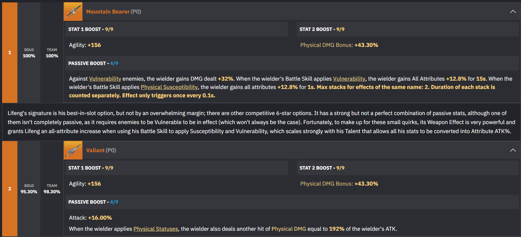Select the orange rank 1 cell
Image resolution: width=521 pixels, height=237 pixels.
click(10, 52)
